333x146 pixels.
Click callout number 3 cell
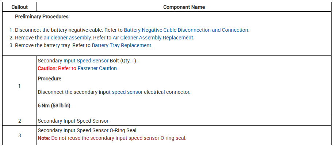(x=19, y=135)
